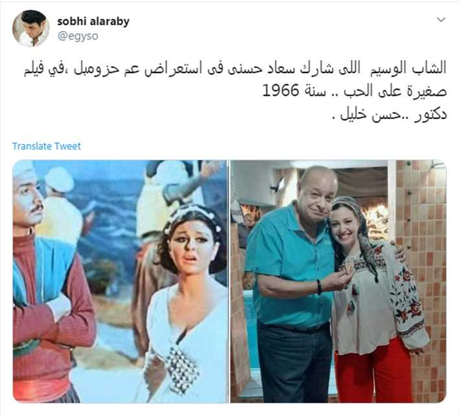Click the Translate Tweet link

pyautogui.click(x=47, y=146)
